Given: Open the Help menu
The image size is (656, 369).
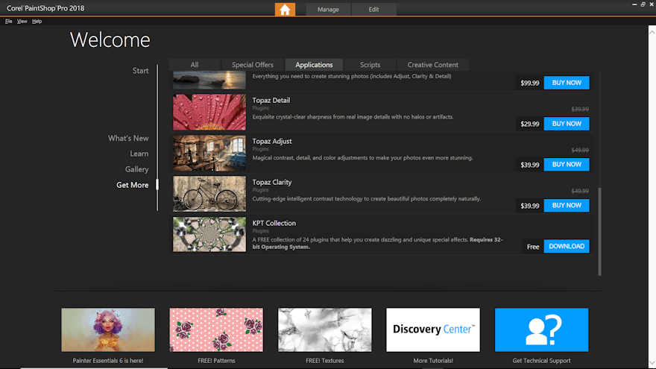Looking at the screenshot, I should pyautogui.click(x=37, y=21).
